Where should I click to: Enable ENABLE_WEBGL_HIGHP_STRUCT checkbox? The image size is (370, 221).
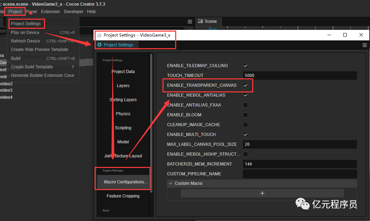coord(245,154)
